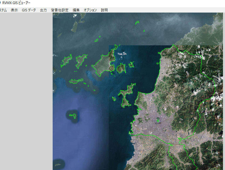This screenshot has height=170, width=225.
Task: Open the 編集 menu
Action: tap(76, 10)
